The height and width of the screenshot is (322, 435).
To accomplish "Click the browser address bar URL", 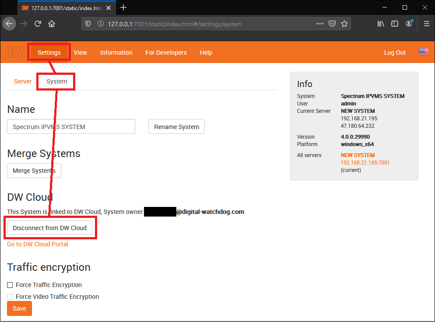I will (x=174, y=24).
